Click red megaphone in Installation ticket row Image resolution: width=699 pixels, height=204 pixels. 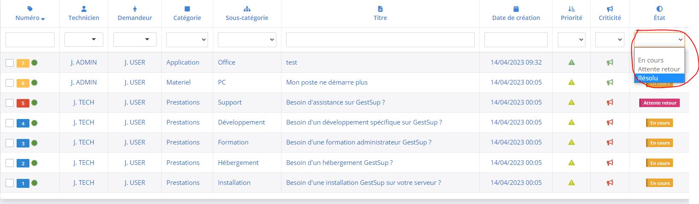pyautogui.click(x=610, y=183)
